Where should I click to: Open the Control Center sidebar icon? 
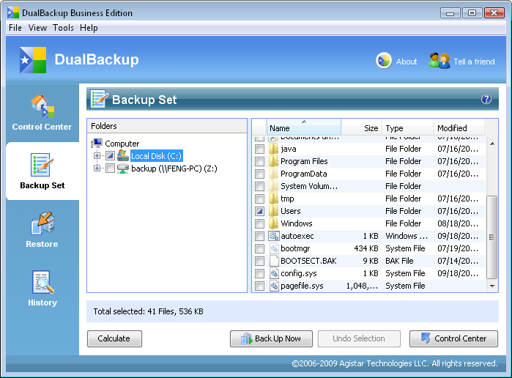coord(42,106)
